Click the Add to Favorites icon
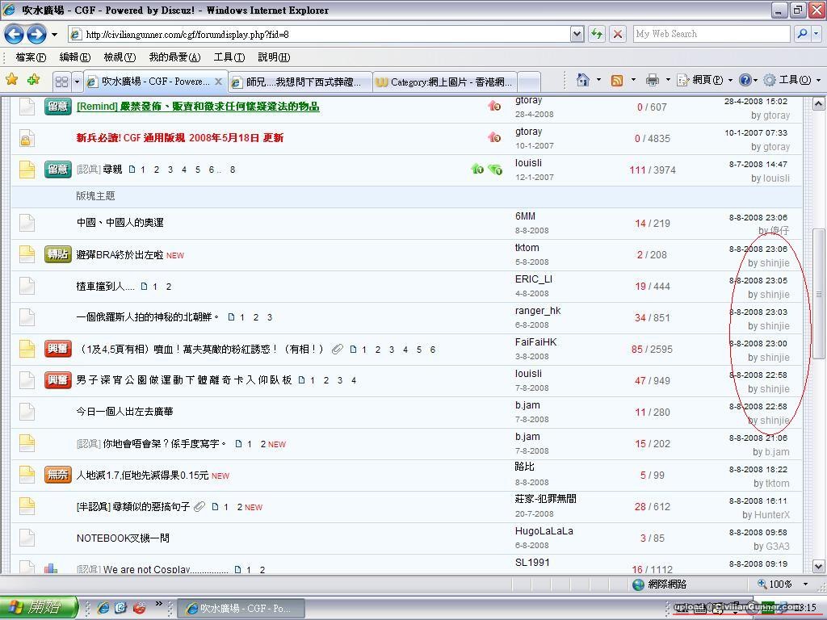Screen dimensions: 827x620 point(33,80)
